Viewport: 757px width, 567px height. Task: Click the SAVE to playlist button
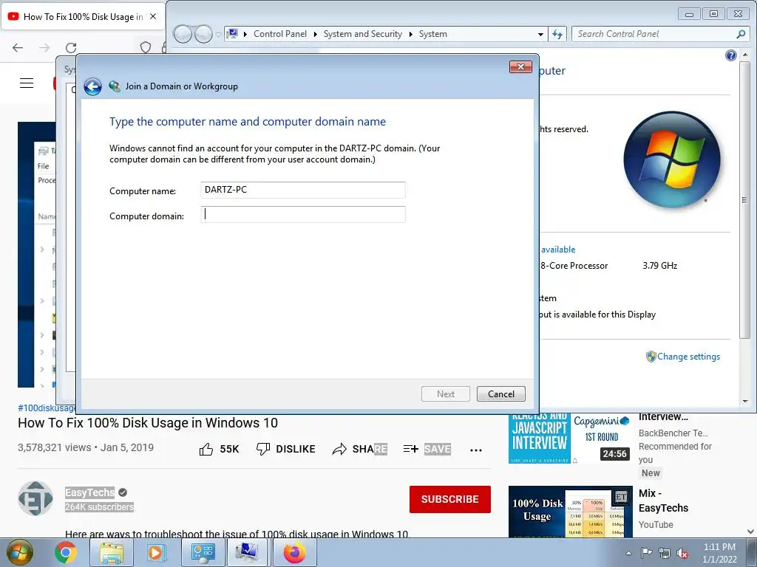click(427, 450)
